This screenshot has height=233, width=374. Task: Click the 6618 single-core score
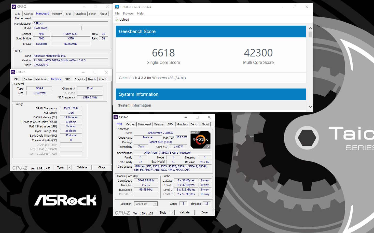[x=163, y=53]
